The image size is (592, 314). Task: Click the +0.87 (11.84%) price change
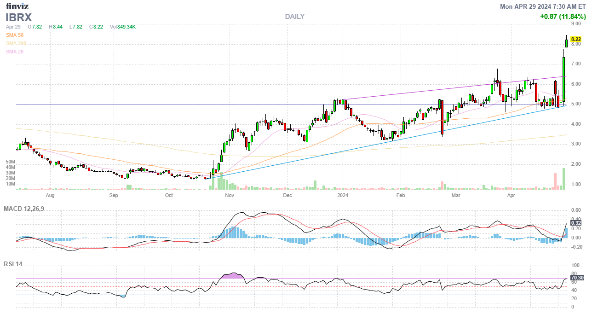[563, 17]
